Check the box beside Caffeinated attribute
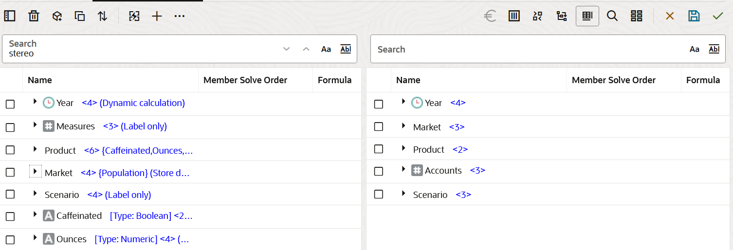The image size is (733, 250). coord(10,217)
